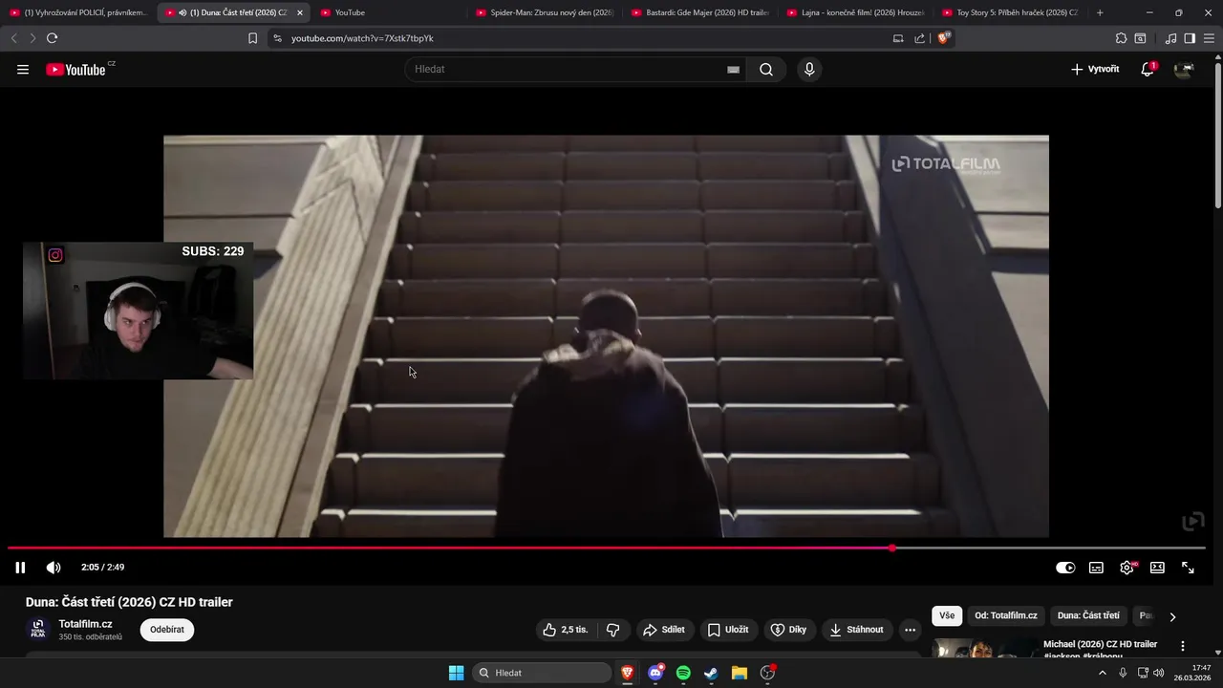
Task: Click the page vertical scrollbar
Action: coord(1217,134)
